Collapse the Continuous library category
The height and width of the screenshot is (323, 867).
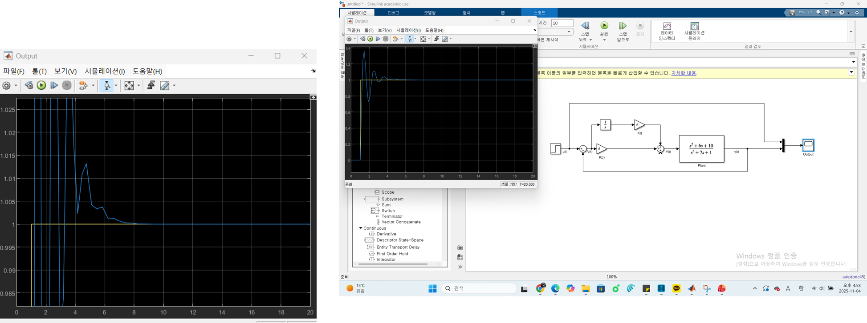[361, 228]
